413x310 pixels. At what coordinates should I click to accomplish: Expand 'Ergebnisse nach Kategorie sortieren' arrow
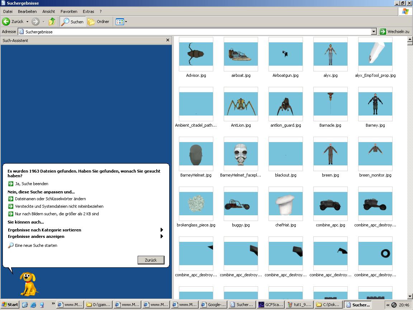(x=162, y=230)
